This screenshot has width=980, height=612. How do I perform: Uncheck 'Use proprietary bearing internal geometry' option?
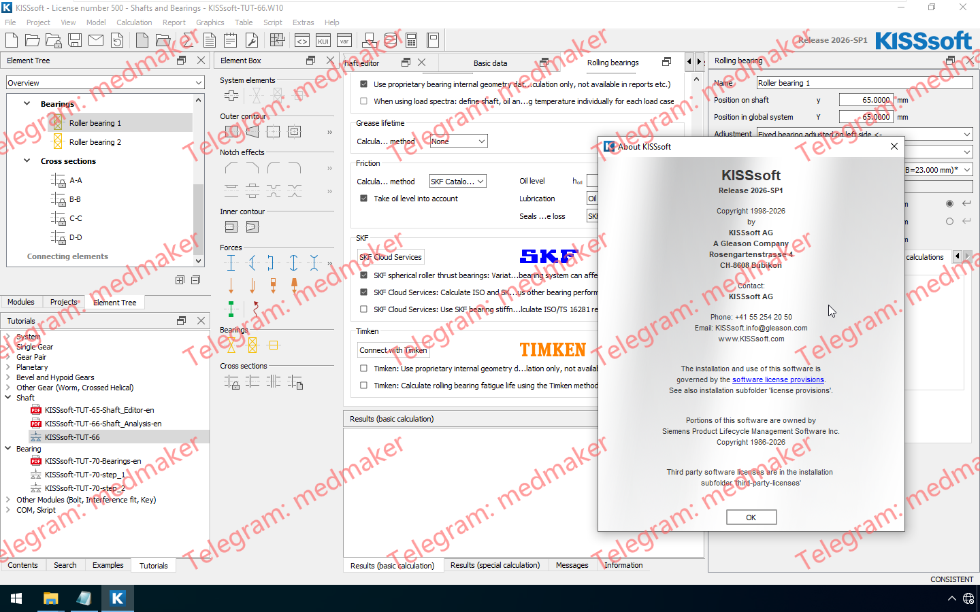pos(363,84)
